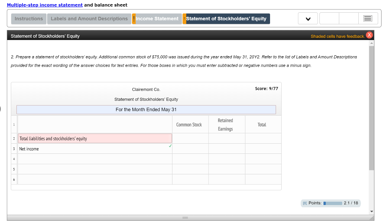Viewport: 383px width, 223px height.
Task: Close the feedback panel with red X
Action: 369,35
